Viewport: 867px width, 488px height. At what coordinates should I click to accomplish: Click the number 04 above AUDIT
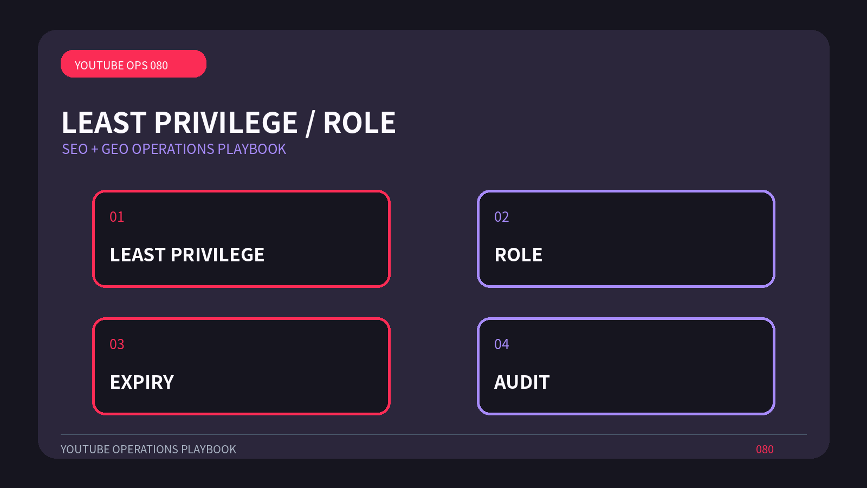pyautogui.click(x=502, y=344)
